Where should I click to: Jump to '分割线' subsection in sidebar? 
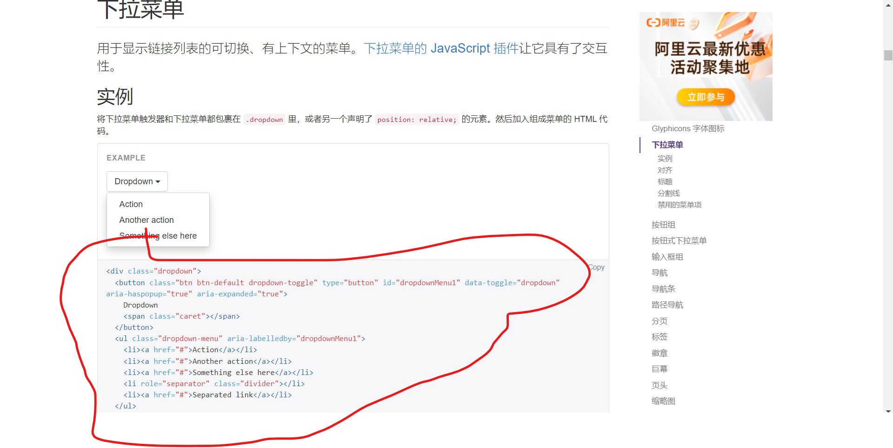pyautogui.click(x=668, y=194)
